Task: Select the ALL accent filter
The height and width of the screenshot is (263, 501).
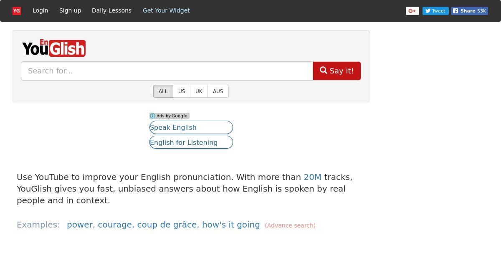Action: pyautogui.click(x=163, y=91)
